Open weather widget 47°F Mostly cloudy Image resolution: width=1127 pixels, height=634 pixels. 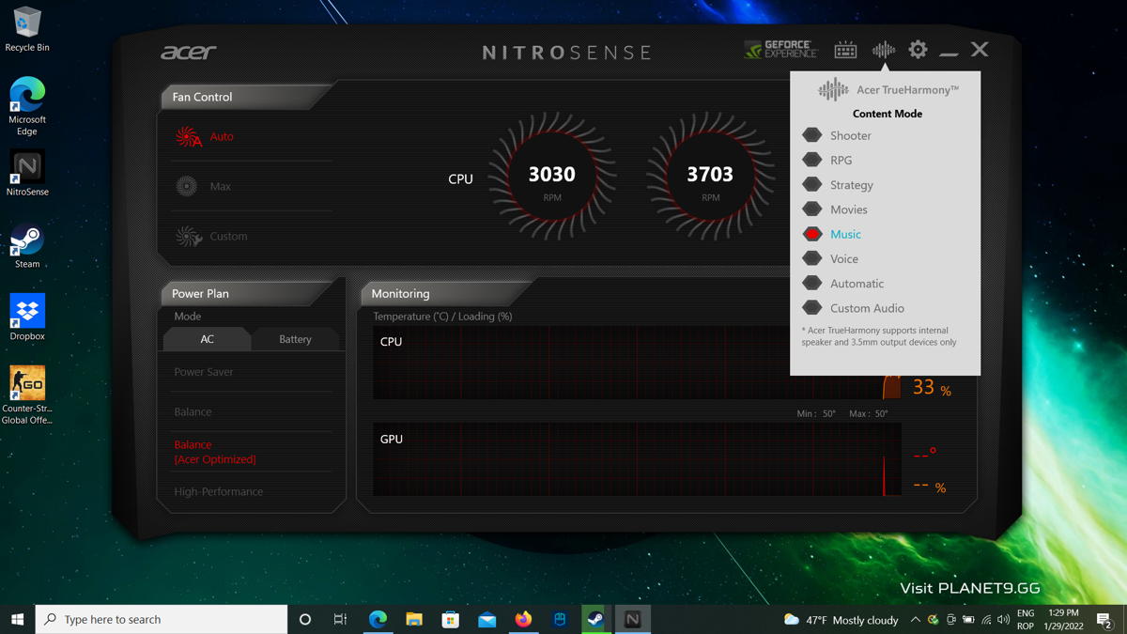click(x=841, y=620)
